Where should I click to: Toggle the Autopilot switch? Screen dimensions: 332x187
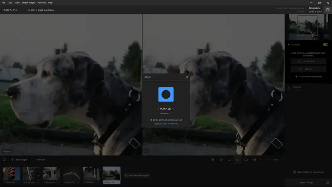click(325, 44)
